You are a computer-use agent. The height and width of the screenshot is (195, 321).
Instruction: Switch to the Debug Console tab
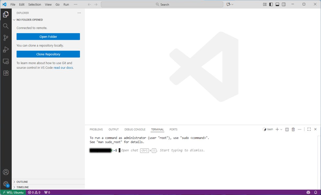click(135, 129)
